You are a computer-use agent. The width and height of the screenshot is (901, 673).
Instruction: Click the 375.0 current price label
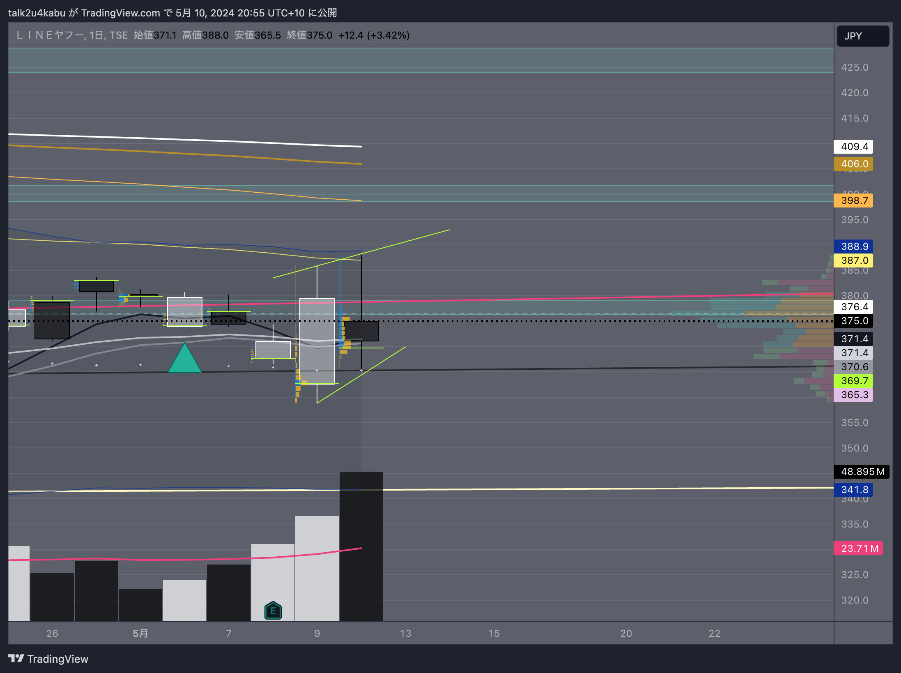(x=853, y=321)
